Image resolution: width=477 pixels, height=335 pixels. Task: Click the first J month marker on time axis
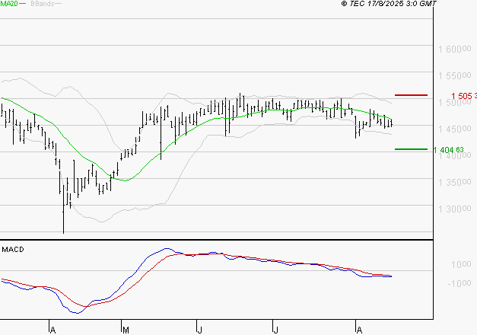tap(199, 330)
